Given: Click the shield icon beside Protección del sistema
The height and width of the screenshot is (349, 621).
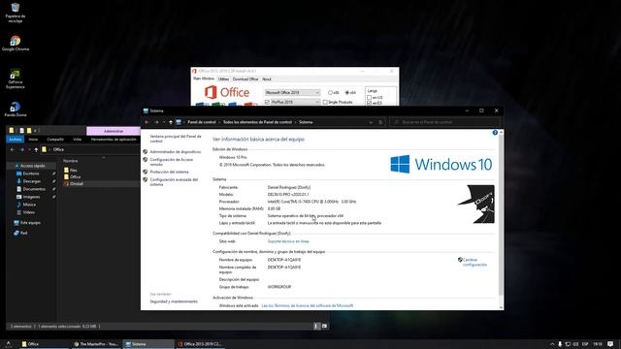Looking at the screenshot, I should (x=145, y=172).
